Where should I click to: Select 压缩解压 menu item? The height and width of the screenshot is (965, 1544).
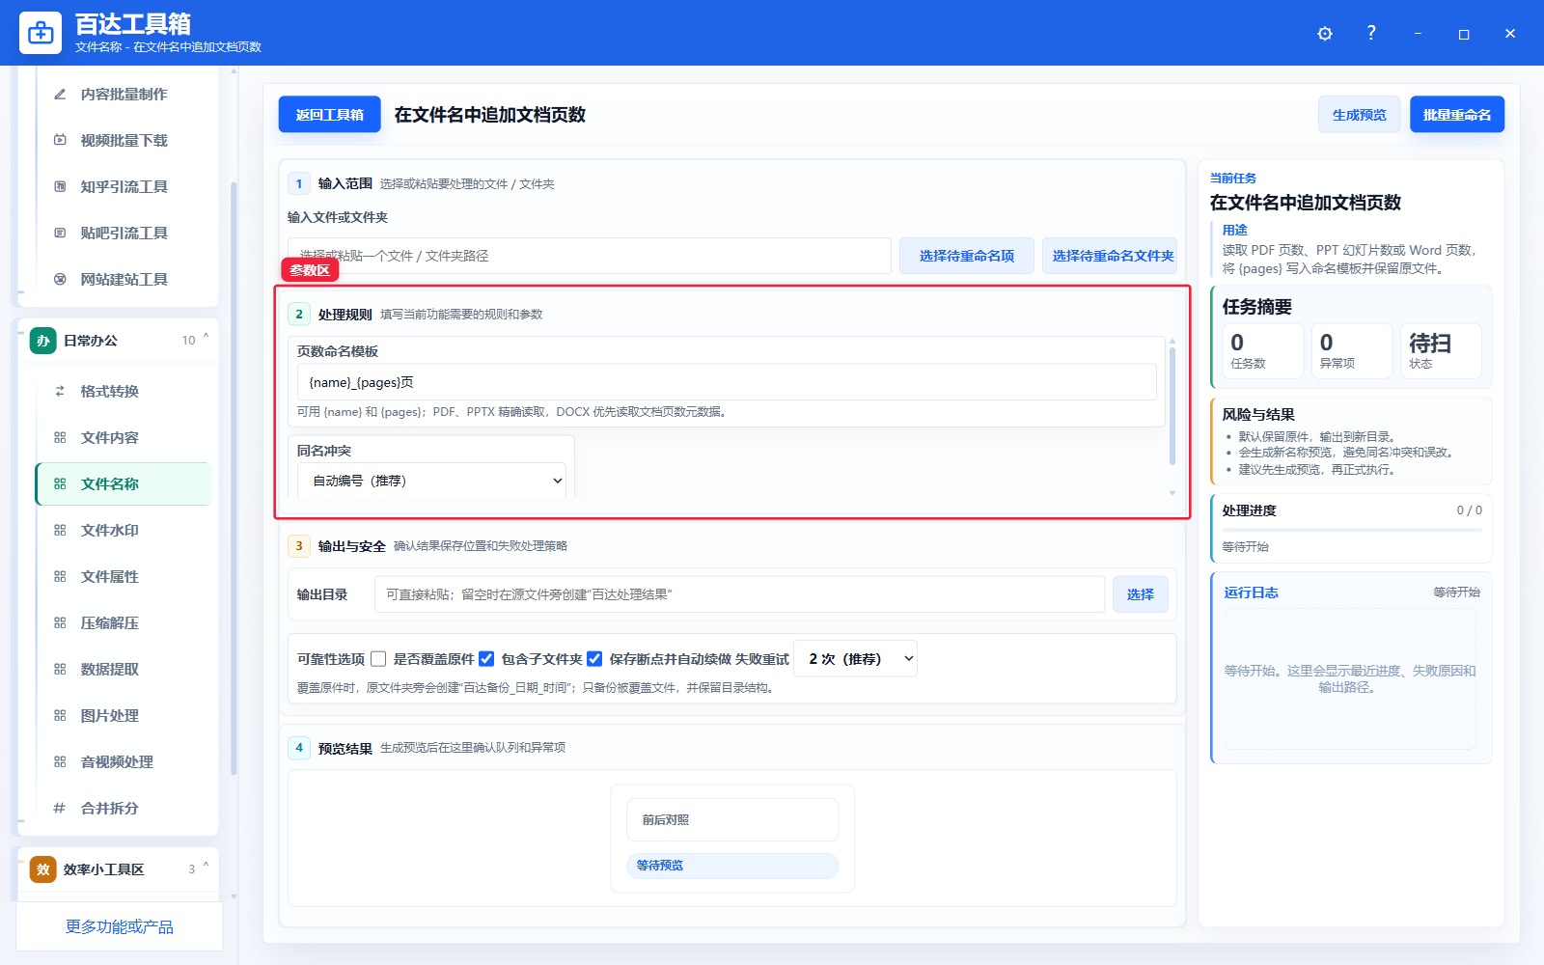click(x=124, y=623)
